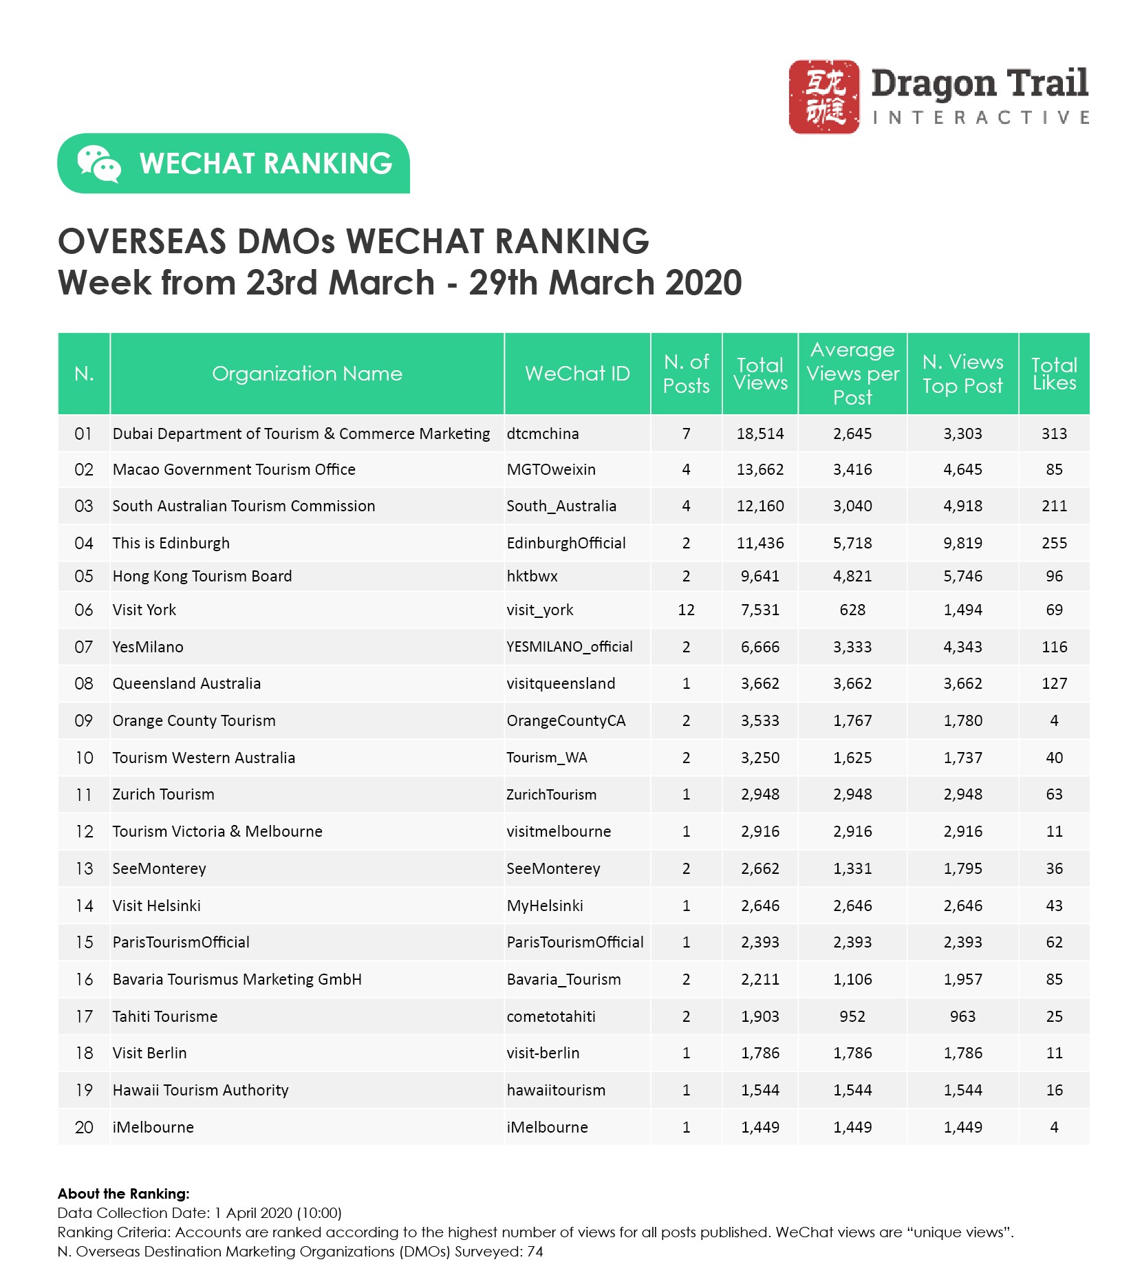
Task: Click the N. of Posts column header
Action: click(x=686, y=374)
